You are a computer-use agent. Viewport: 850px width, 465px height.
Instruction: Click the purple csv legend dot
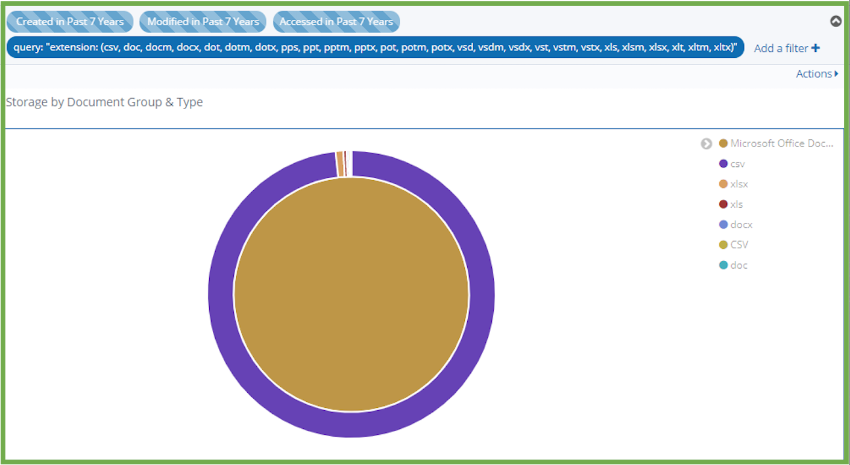coord(723,164)
